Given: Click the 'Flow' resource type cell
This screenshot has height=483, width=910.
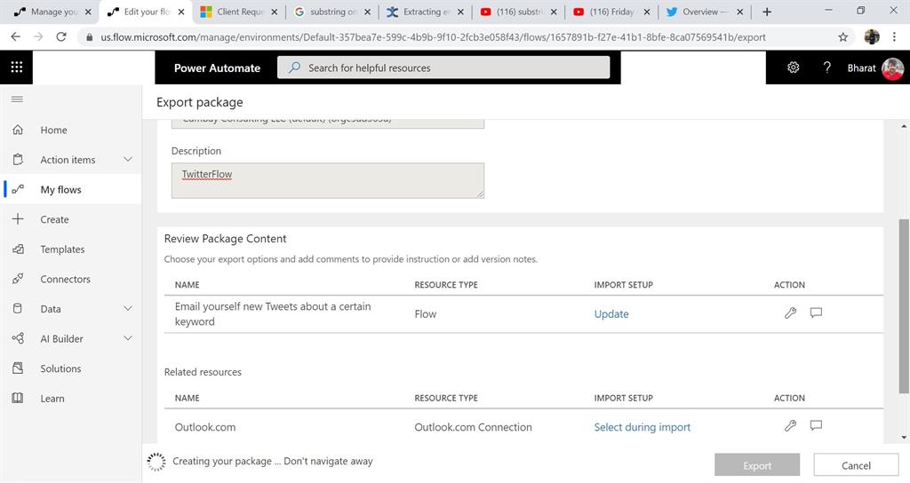Looking at the screenshot, I should point(425,313).
